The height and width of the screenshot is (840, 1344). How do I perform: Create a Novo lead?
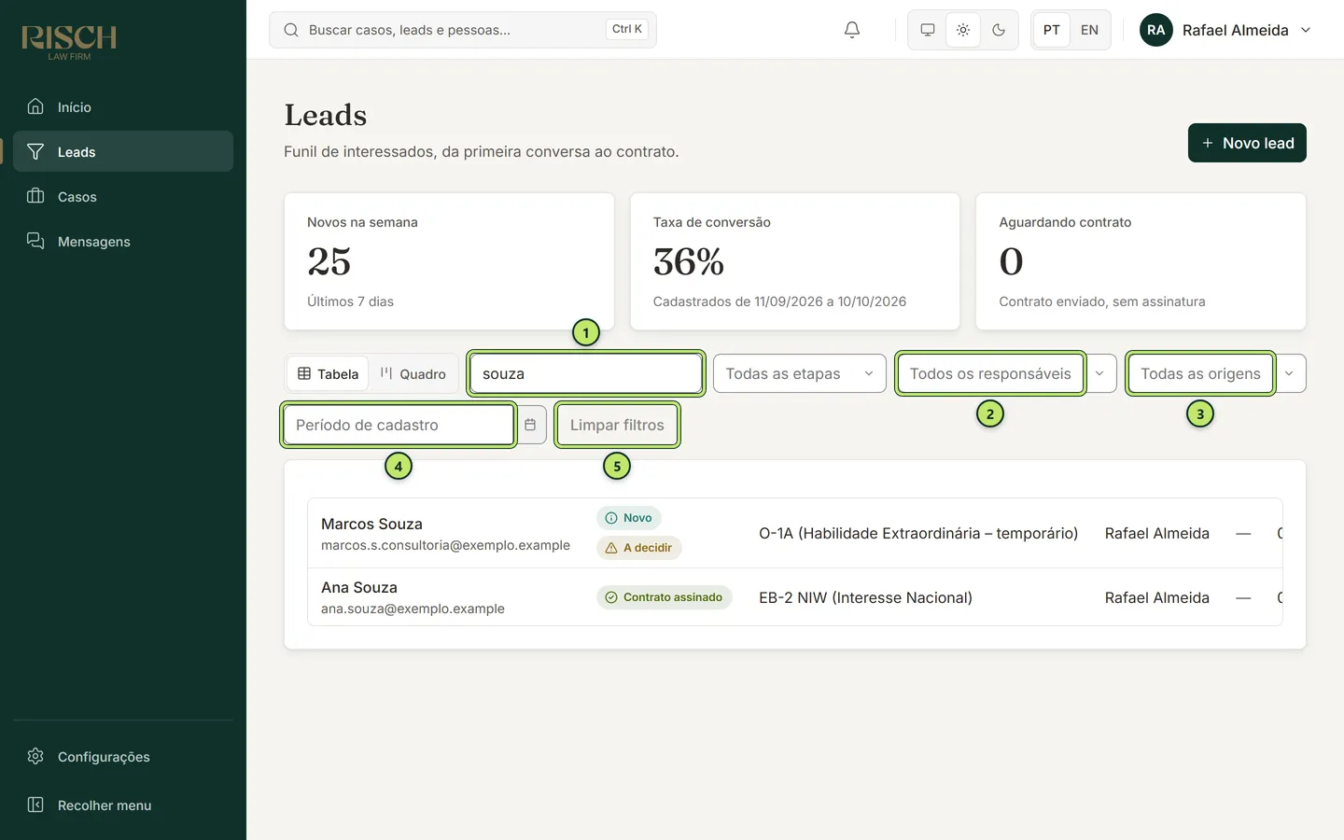point(1247,143)
